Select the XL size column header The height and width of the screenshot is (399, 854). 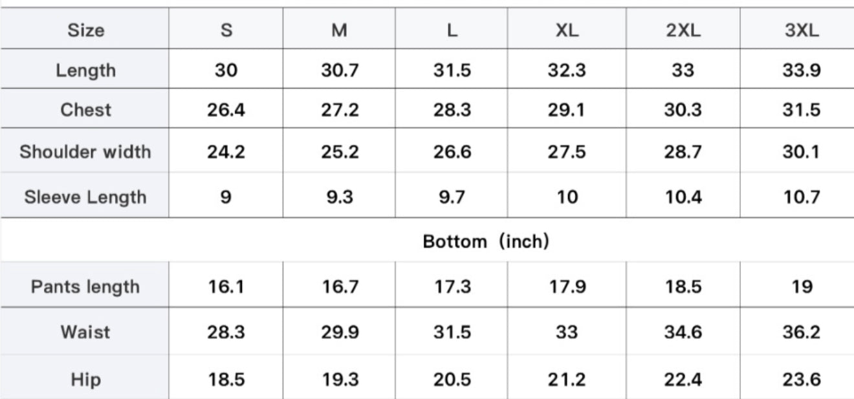click(x=567, y=30)
